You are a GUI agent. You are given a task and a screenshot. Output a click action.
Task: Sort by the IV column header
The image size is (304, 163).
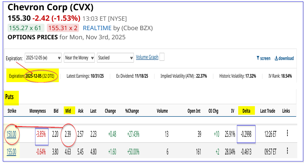point(232,111)
